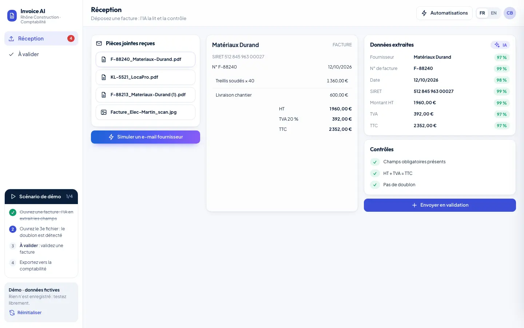Click the green completed-step check icon
This screenshot has width=524, height=328.
pos(13,212)
